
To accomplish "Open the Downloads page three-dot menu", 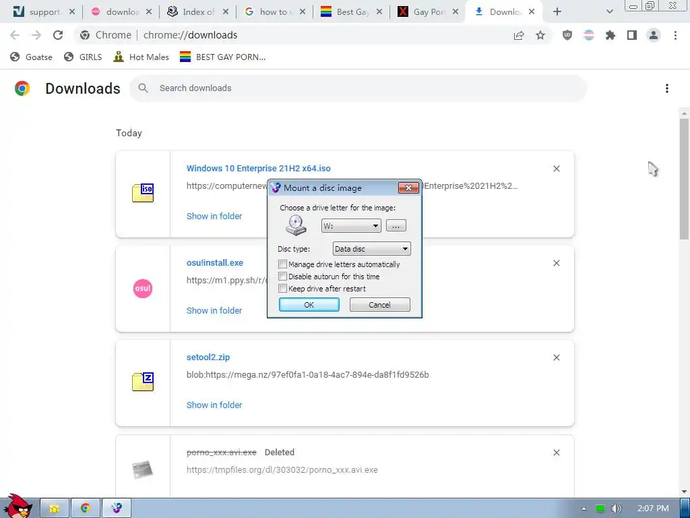I will tap(666, 88).
